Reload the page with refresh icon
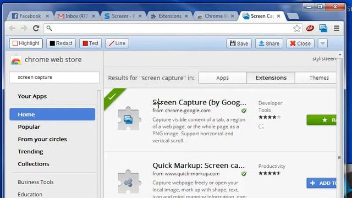This screenshot has height=198, width=352. [x=36, y=28]
